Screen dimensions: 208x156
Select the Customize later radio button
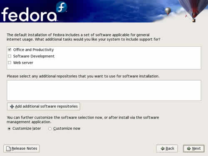pyautogui.click(x=9, y=129)
